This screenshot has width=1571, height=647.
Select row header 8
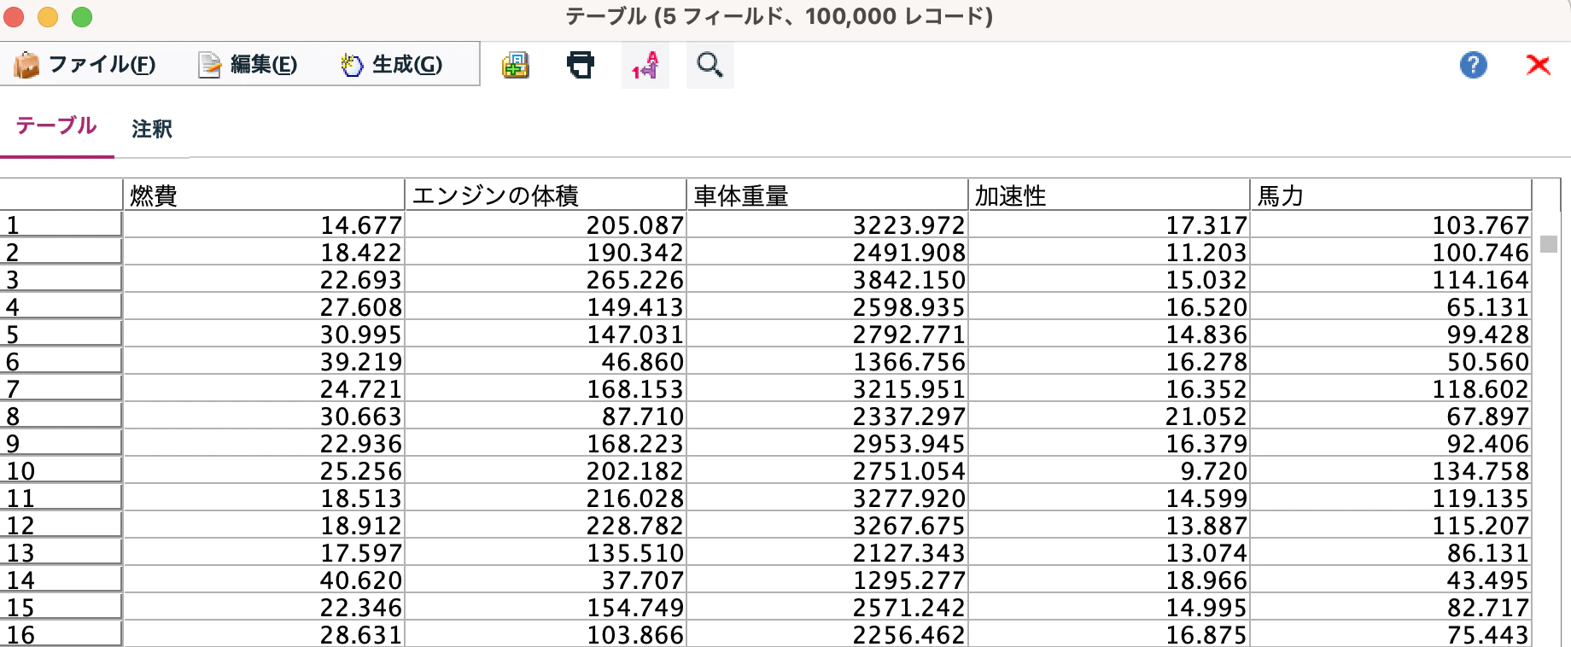pyautogui.click(x=61, y=416)
